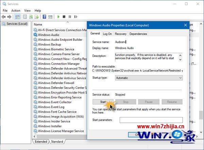Select Windows Error Reporting Service row
The width and height of the screenshot is (204, 150).
pyautogui.click(x=60, y=97)
